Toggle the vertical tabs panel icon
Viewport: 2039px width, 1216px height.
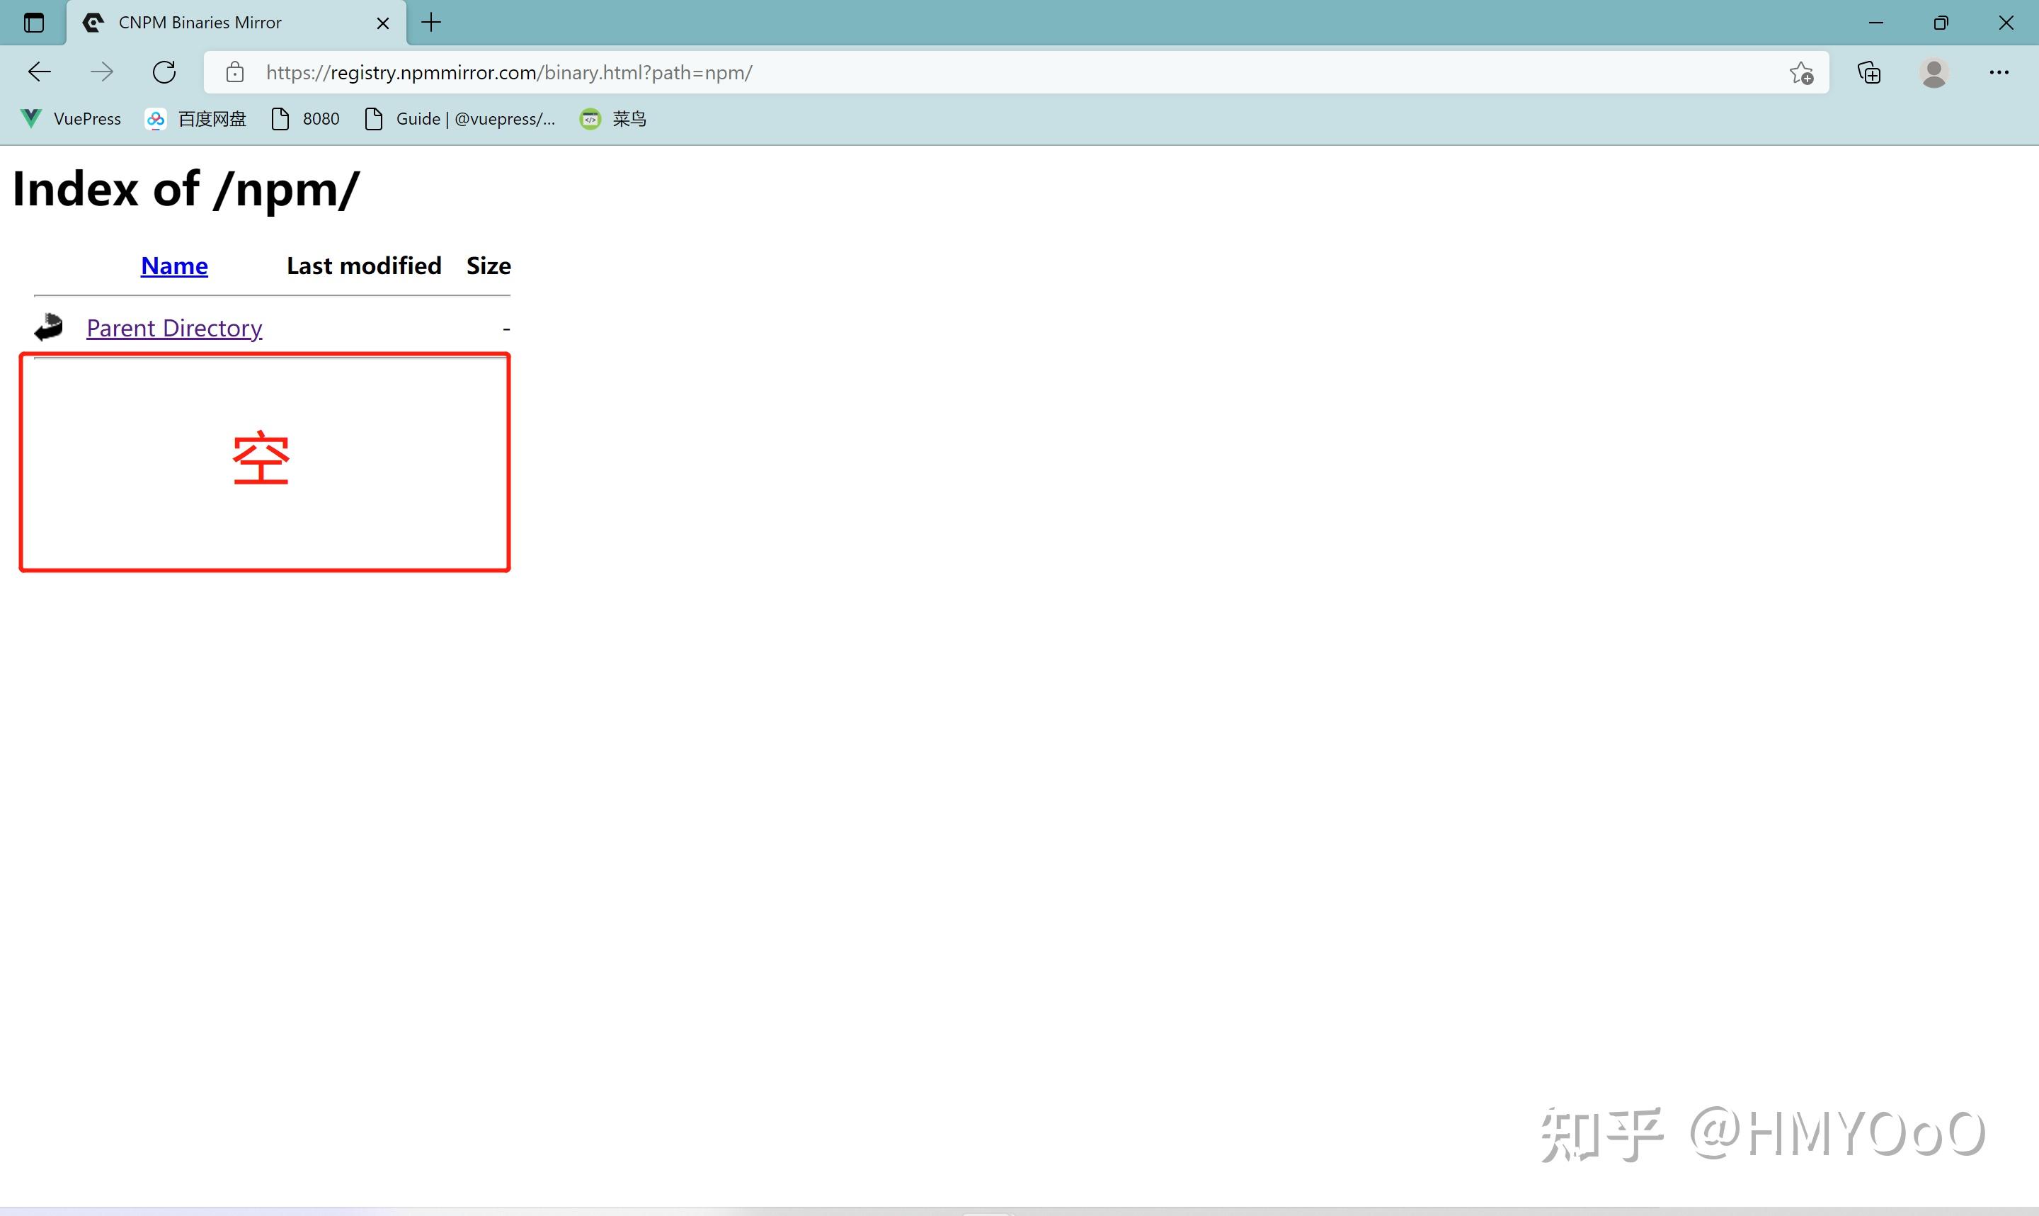click(x=33, y=22)
